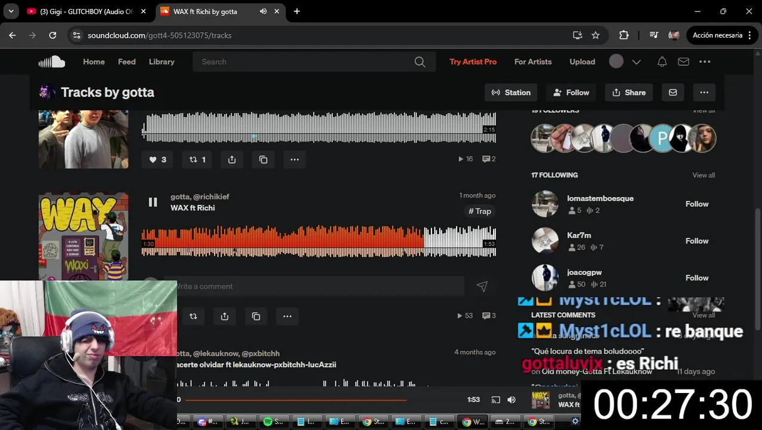762x430 pixels.
Task: Expand the profile avatar dropdown chevron
Action: click(636, 62)
